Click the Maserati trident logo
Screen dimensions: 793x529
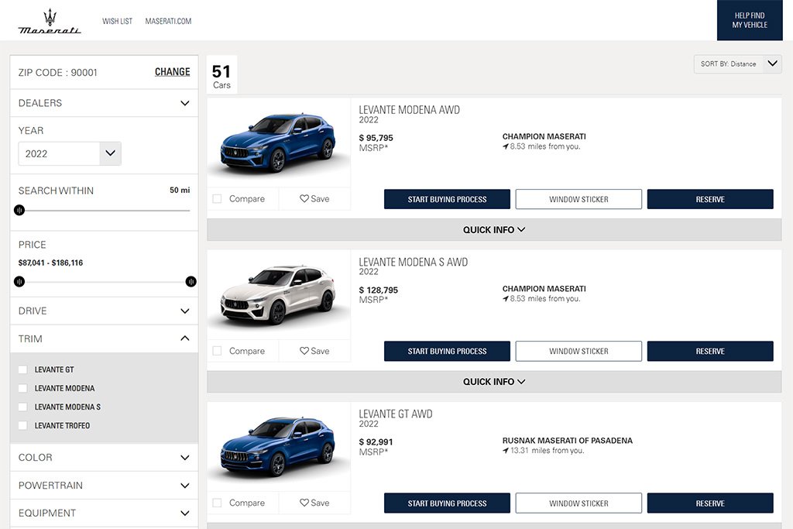50,22
